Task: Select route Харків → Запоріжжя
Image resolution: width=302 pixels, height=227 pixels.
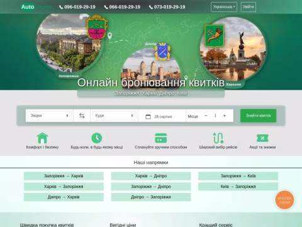Action: [64, 187]
